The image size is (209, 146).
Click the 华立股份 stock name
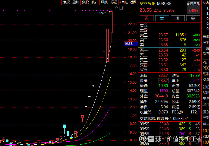pos(148,4)
